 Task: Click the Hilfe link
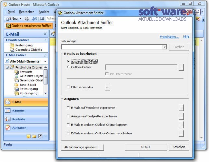tap(186, 37)
